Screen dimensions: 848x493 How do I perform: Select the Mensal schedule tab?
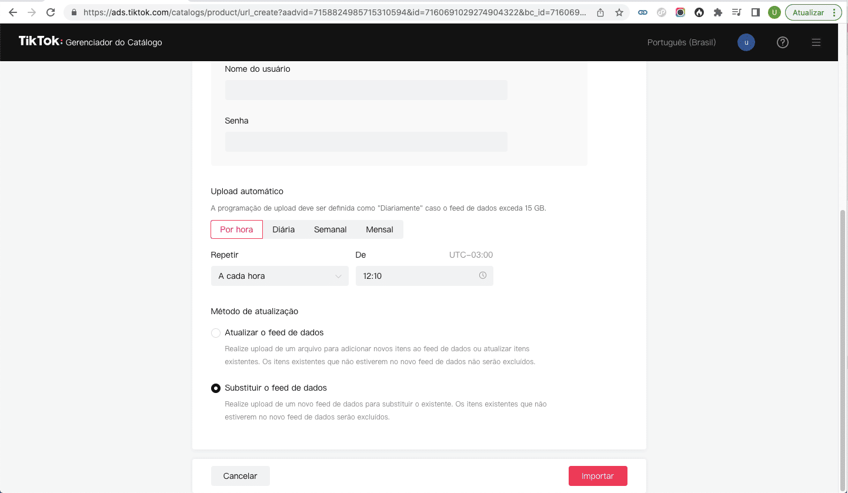(x=379, y=229)
